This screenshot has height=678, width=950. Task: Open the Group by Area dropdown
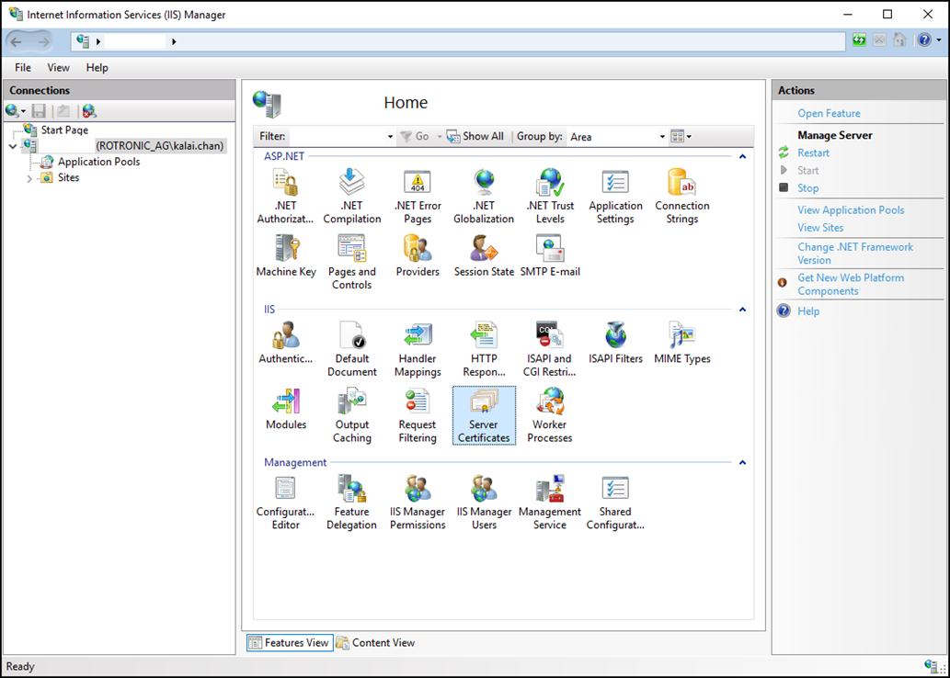(662, 137)
